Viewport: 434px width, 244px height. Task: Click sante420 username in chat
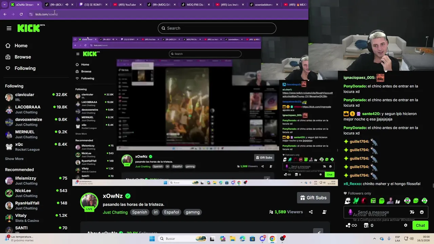coord(371,114)
